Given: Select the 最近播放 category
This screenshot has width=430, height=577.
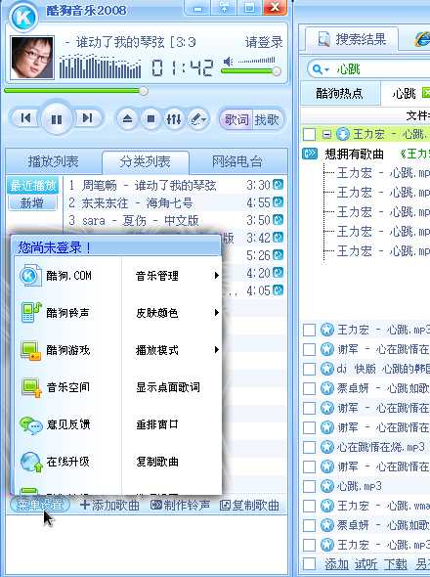Looking at the screenshot, I should point(32,186).
